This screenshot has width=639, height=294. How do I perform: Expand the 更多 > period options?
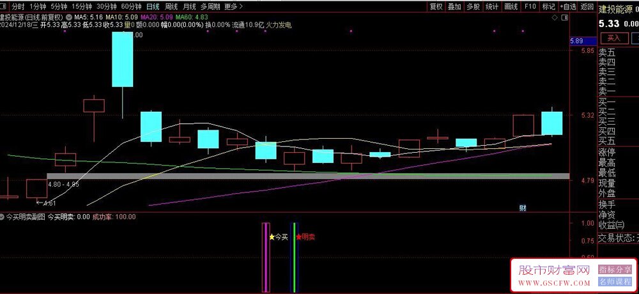(234, 6)
